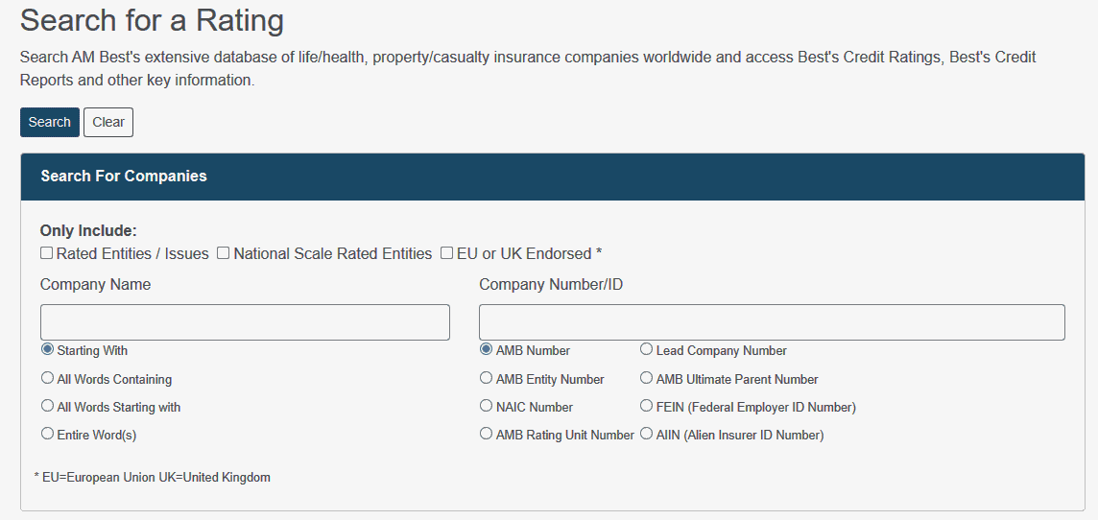Click into the Company Number/ID field

(x=772, y=322)
